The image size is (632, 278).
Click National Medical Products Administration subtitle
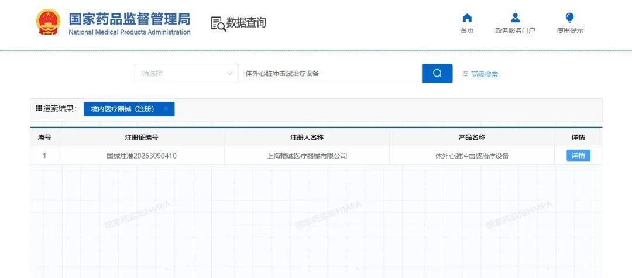coord(129,32)
